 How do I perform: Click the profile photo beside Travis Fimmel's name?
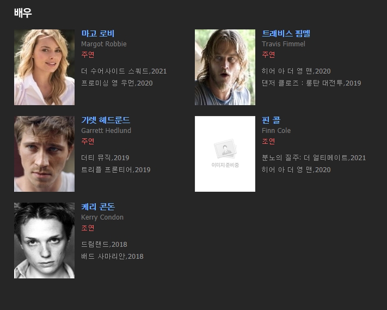pos(225,67)
